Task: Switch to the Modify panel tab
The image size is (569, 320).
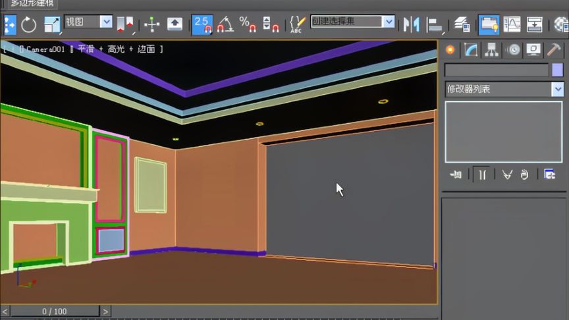Action: click(x=471, y=49)
